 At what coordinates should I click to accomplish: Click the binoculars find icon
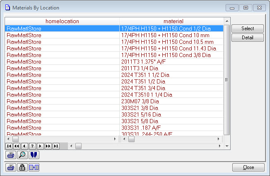[x=34, y=155]
